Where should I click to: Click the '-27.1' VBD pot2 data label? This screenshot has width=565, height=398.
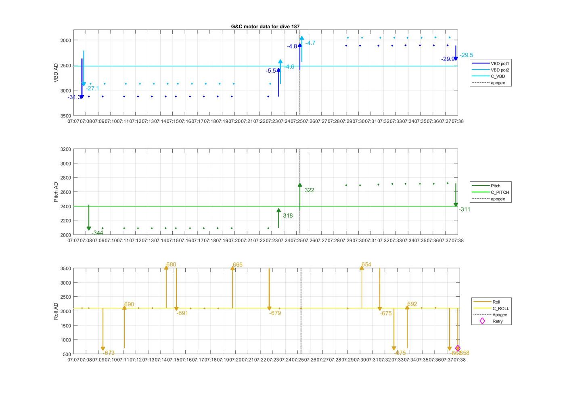click(92, 88)
